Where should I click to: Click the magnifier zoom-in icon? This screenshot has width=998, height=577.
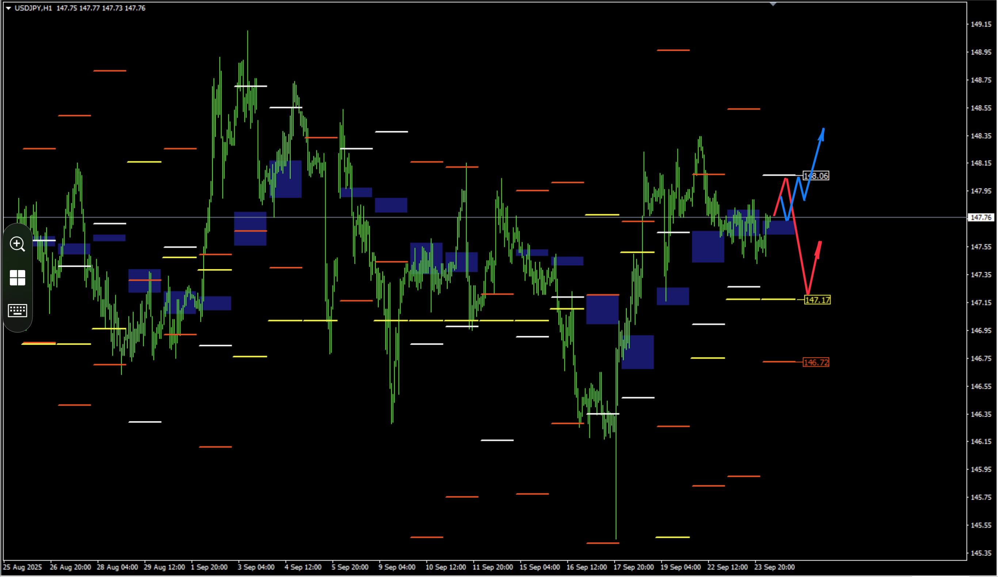pyautogui.click(x=18, y=244)
